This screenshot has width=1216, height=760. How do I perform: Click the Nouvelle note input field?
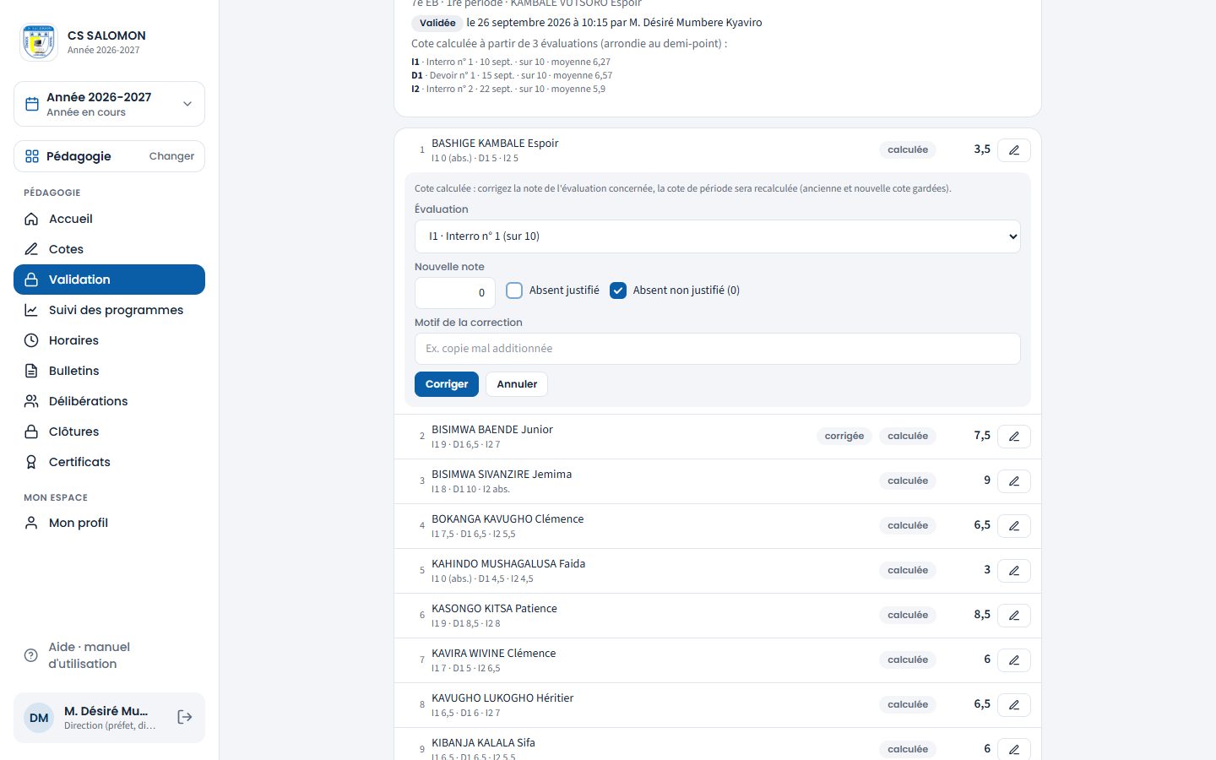[455, 293]
